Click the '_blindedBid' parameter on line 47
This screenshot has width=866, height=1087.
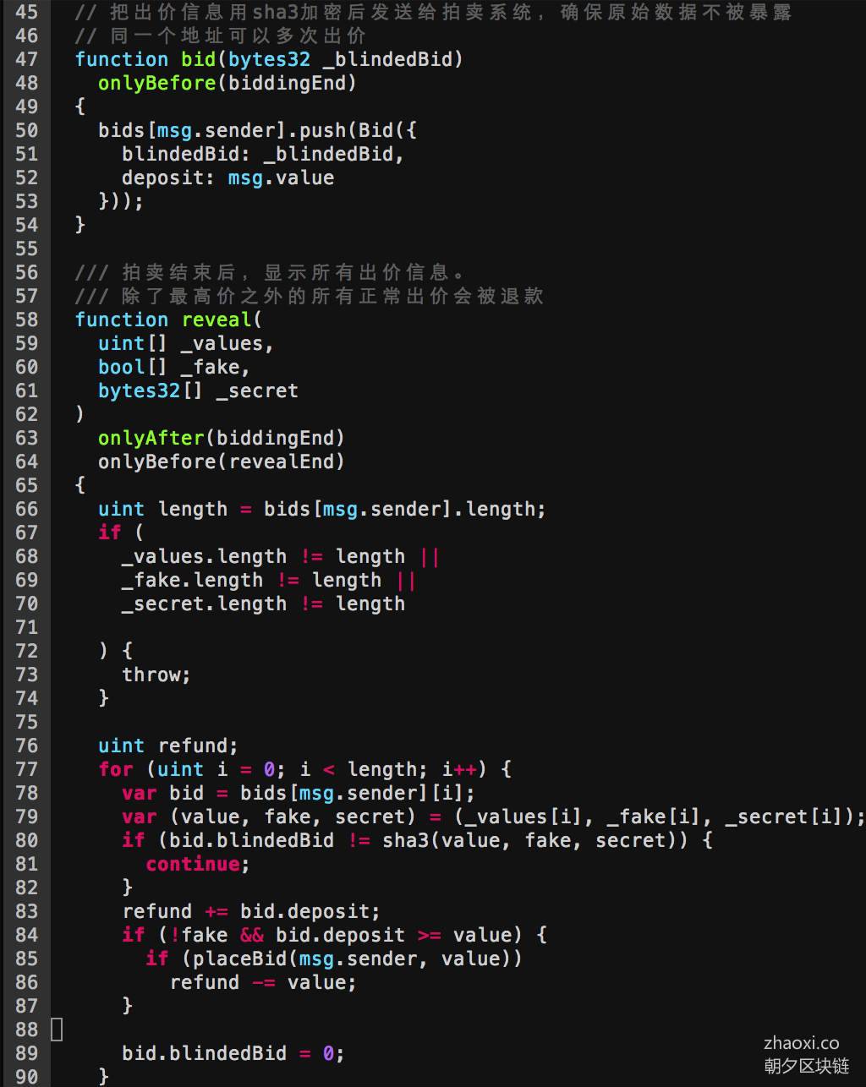[x=388, y=59]
